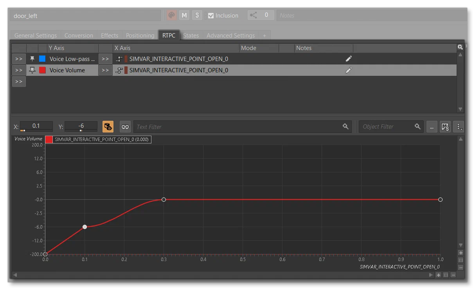Select the curve point at 0.1, -6
Image resolution: width=475 pixels, height=290 pixels.
coord(85,227)
